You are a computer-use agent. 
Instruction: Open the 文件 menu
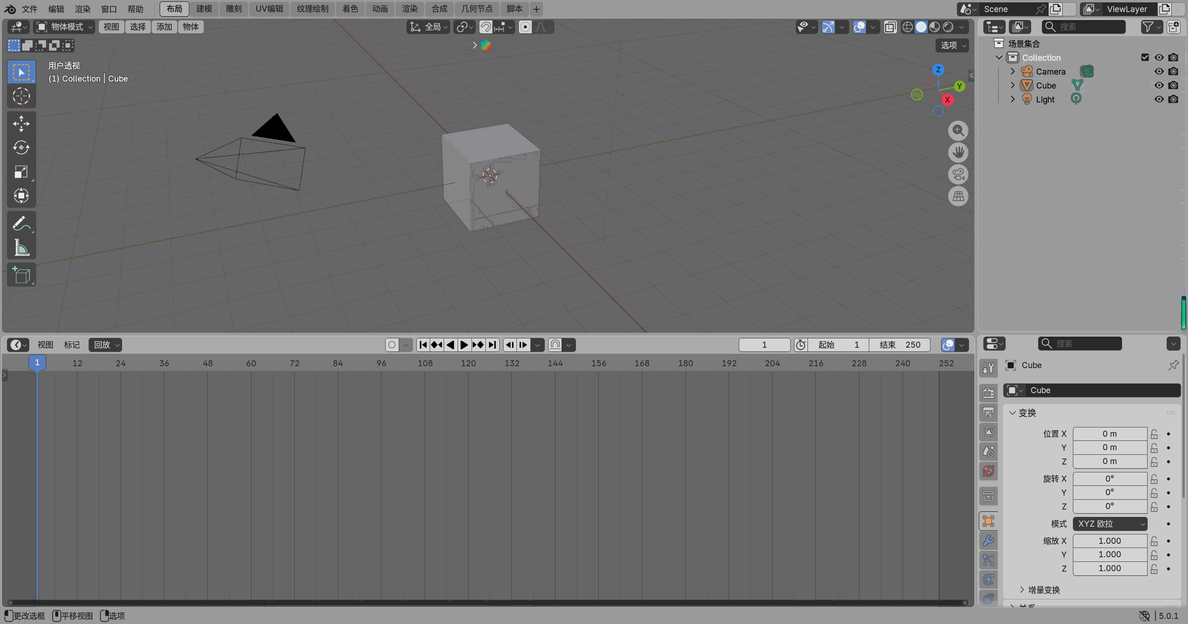tap(30, 9)
